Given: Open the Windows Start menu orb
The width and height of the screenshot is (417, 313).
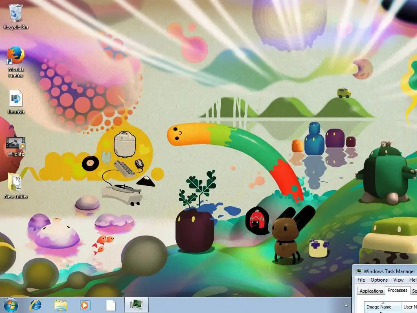Looking at the screenshot, I should tap(11, 305).
